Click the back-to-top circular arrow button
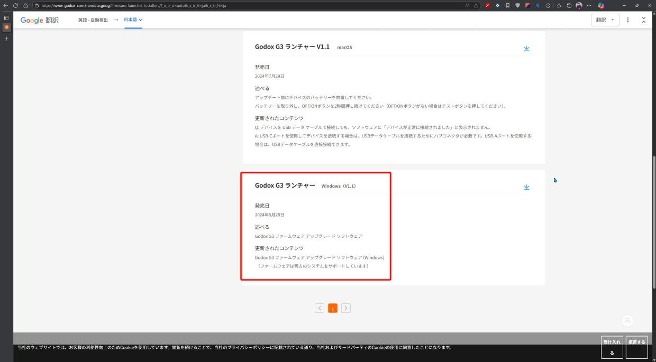This screenshot has width=656, height=362. [627, 321]
